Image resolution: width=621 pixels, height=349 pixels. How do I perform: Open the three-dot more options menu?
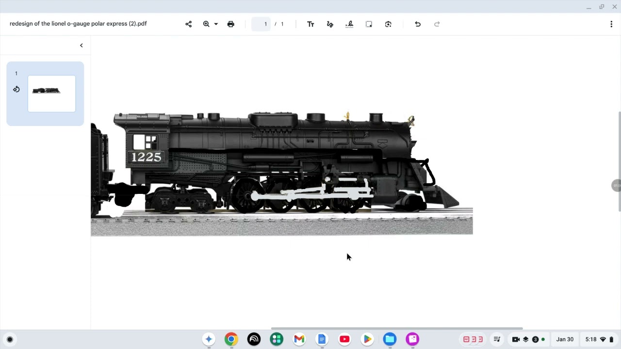pyautogui.click(x=611, y=24)
